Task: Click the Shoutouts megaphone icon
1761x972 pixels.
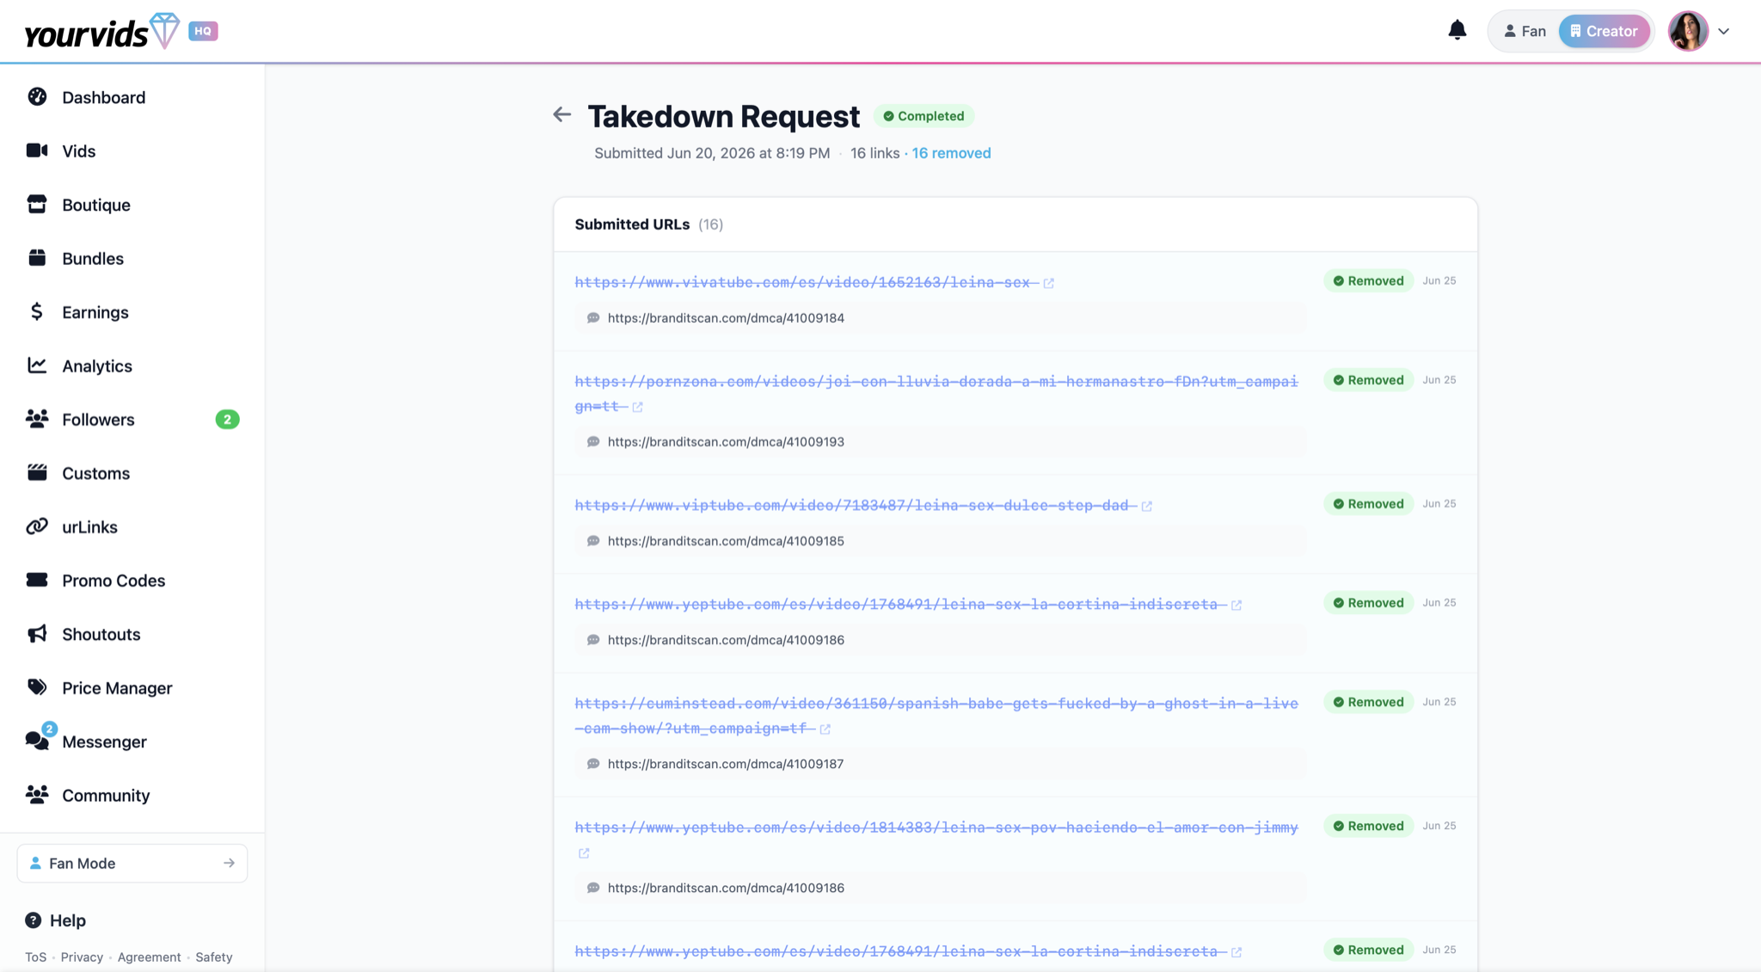Action: tap(37, 634)
